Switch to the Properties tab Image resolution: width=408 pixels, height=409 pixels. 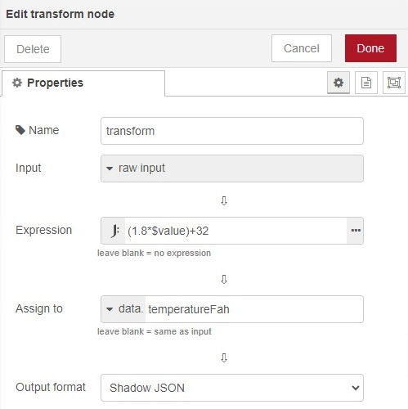(x=83, y=83)
